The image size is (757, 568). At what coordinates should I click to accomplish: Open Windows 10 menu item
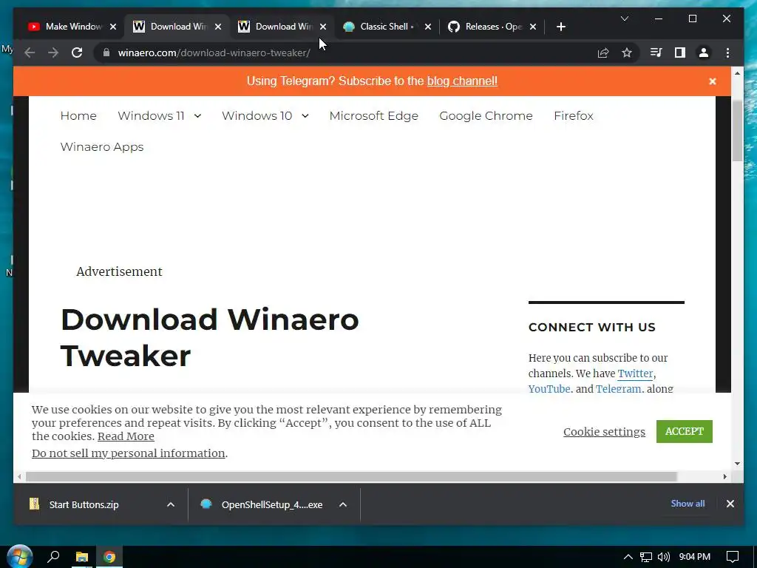[x=257, y=116]
